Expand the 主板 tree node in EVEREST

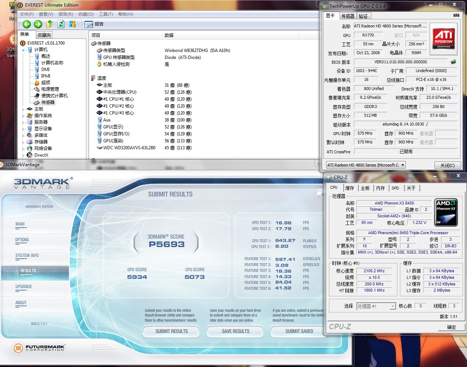pyautogui.click(x=23, y=109)
